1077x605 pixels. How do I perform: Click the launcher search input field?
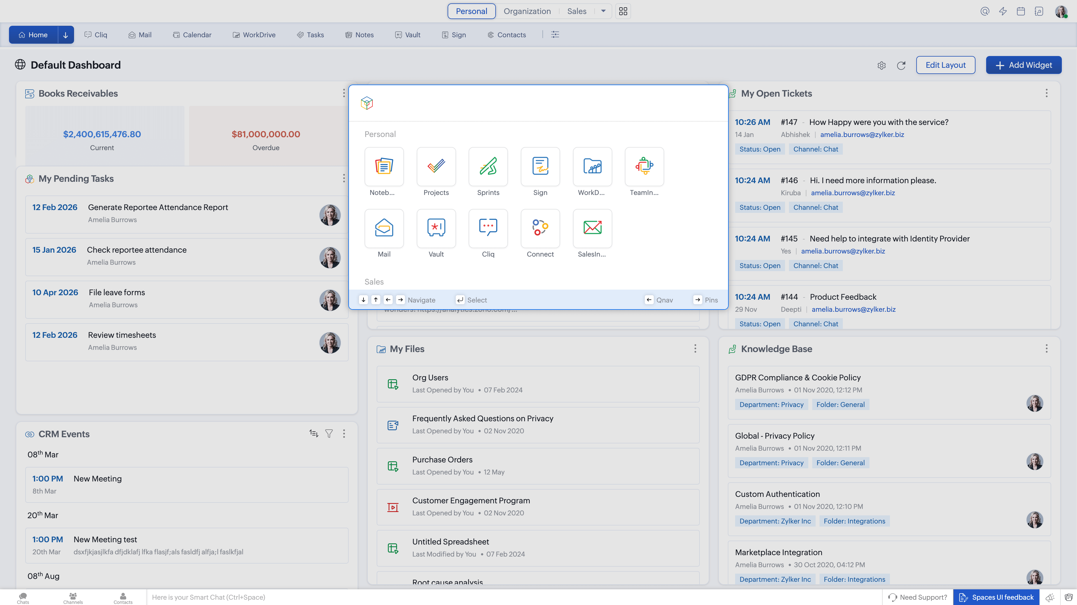544,103
